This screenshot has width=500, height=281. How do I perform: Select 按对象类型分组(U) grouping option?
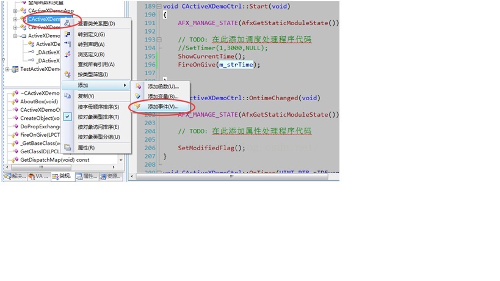tap(99, 137)
